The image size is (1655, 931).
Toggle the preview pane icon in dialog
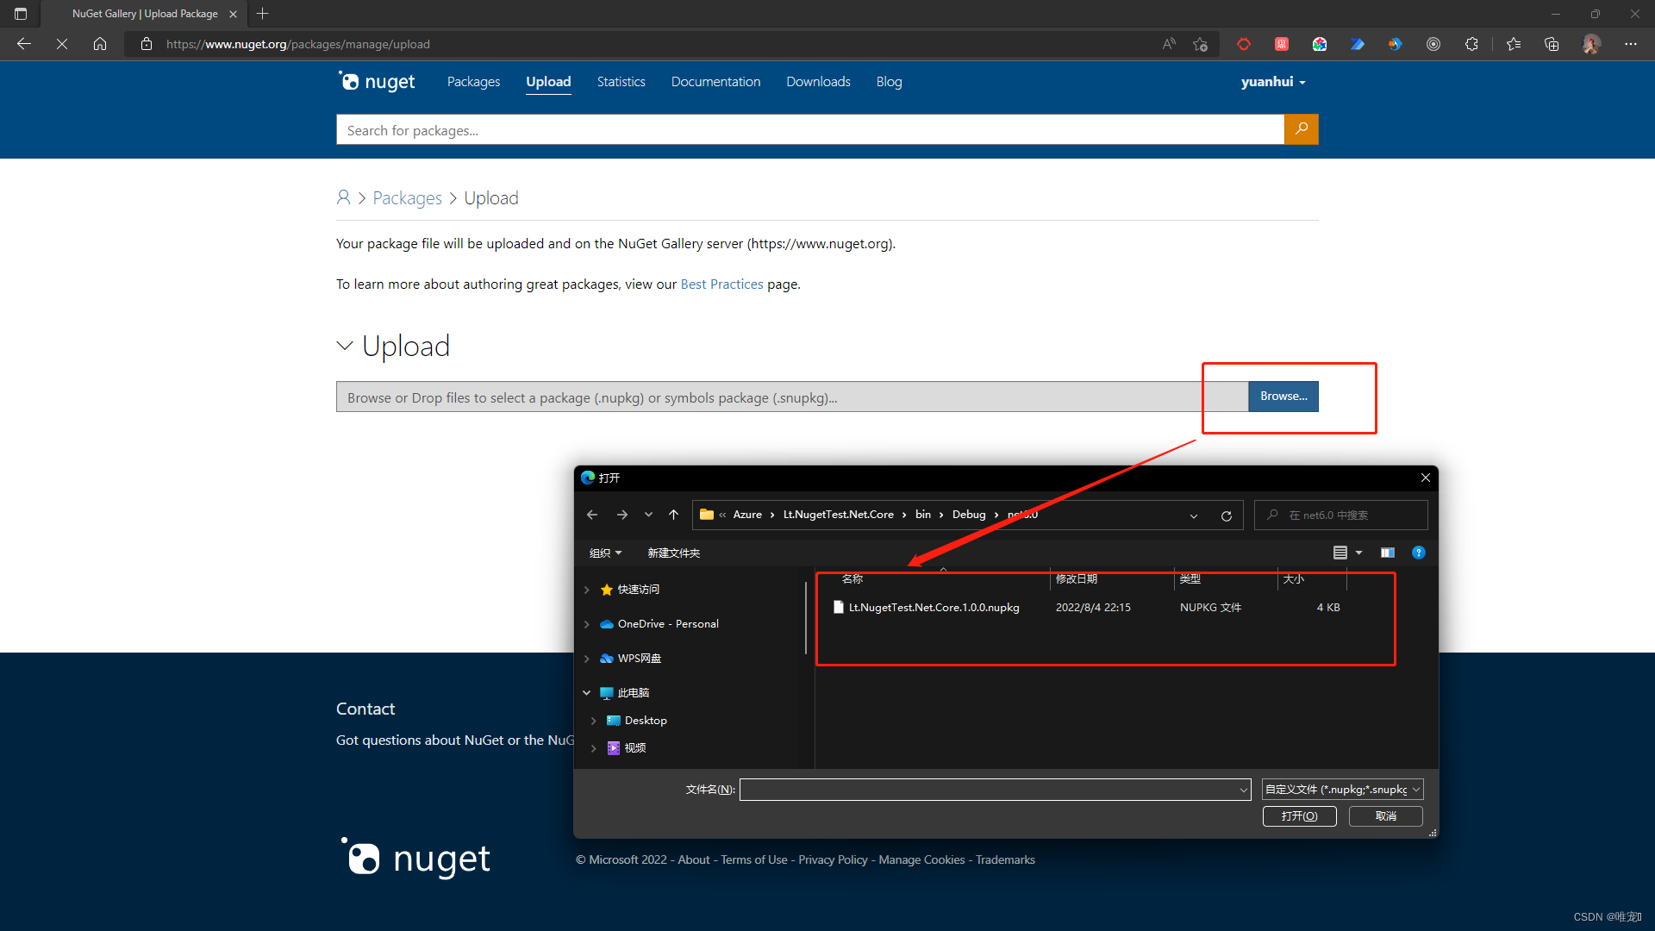1387,553
